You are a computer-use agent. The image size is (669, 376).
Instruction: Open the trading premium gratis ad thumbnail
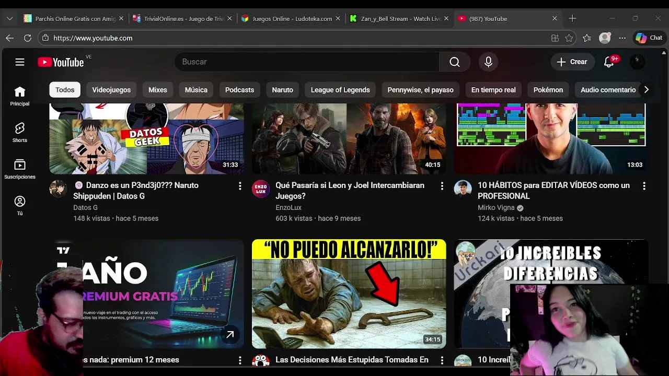pos(147,294)
